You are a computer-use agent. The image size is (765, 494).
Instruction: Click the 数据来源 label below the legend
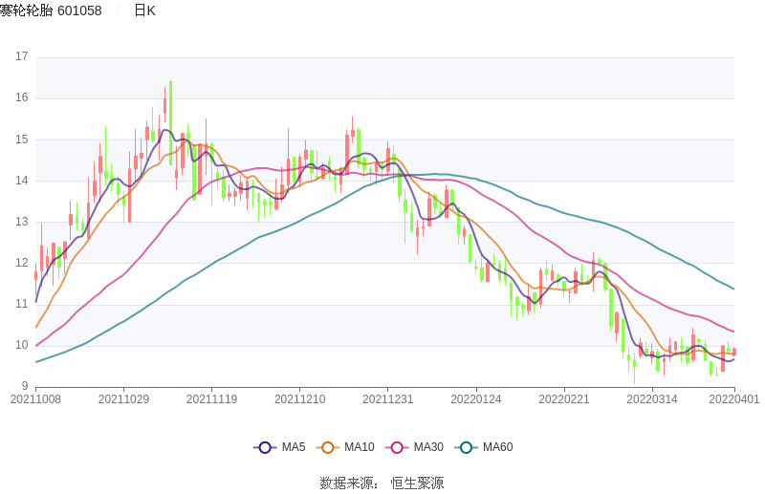348,483
